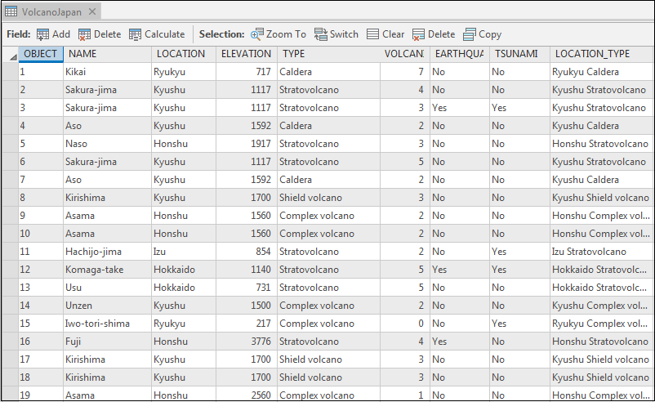Click the Kyushu Shield volcano cell in row 8
Viewport: 655px width, 402px height.
pyautogui.click(x=602, y=198)
